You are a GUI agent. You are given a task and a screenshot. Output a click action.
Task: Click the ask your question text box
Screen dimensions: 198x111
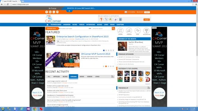[124, 16]
